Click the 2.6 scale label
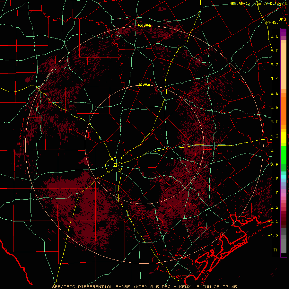 (x=275, y=165)
